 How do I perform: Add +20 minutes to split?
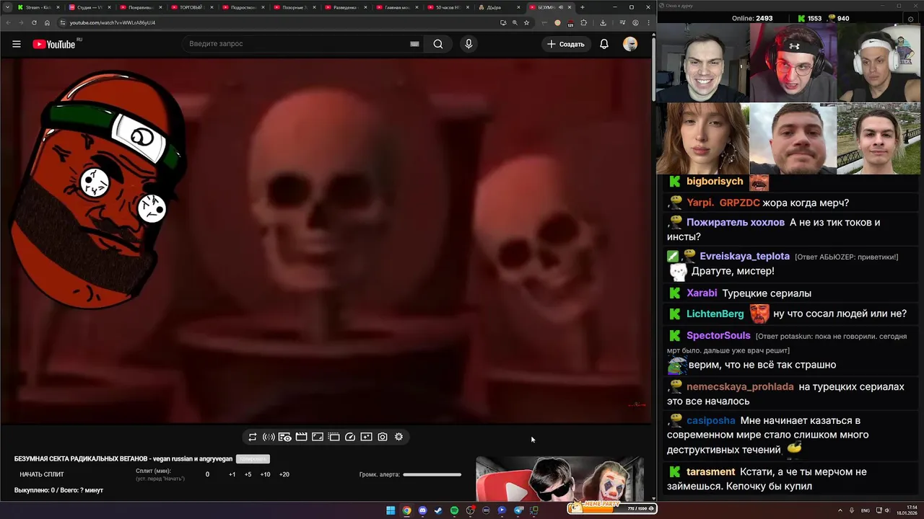[x=284, y=474]
